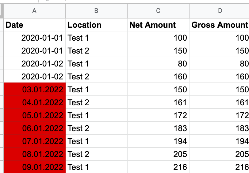Screen dimensions: 249x173
Task: Select Gross Amount cell with value 216
Action: [x=219, y=167]
